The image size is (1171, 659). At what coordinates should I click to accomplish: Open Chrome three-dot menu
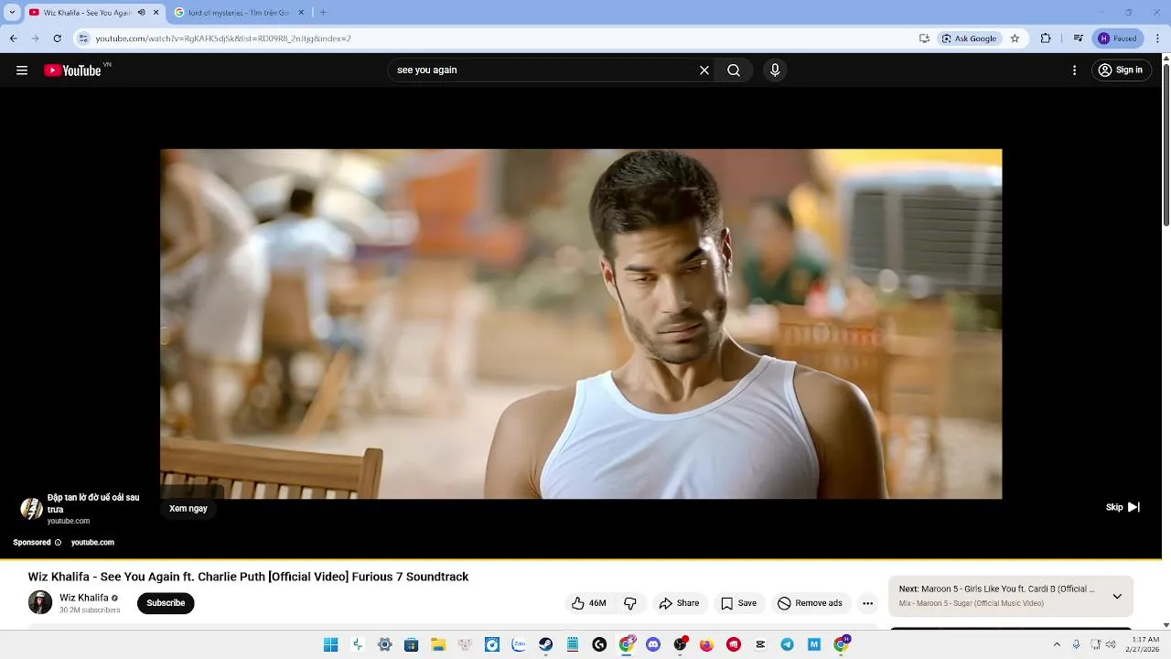coord(1158,38)
